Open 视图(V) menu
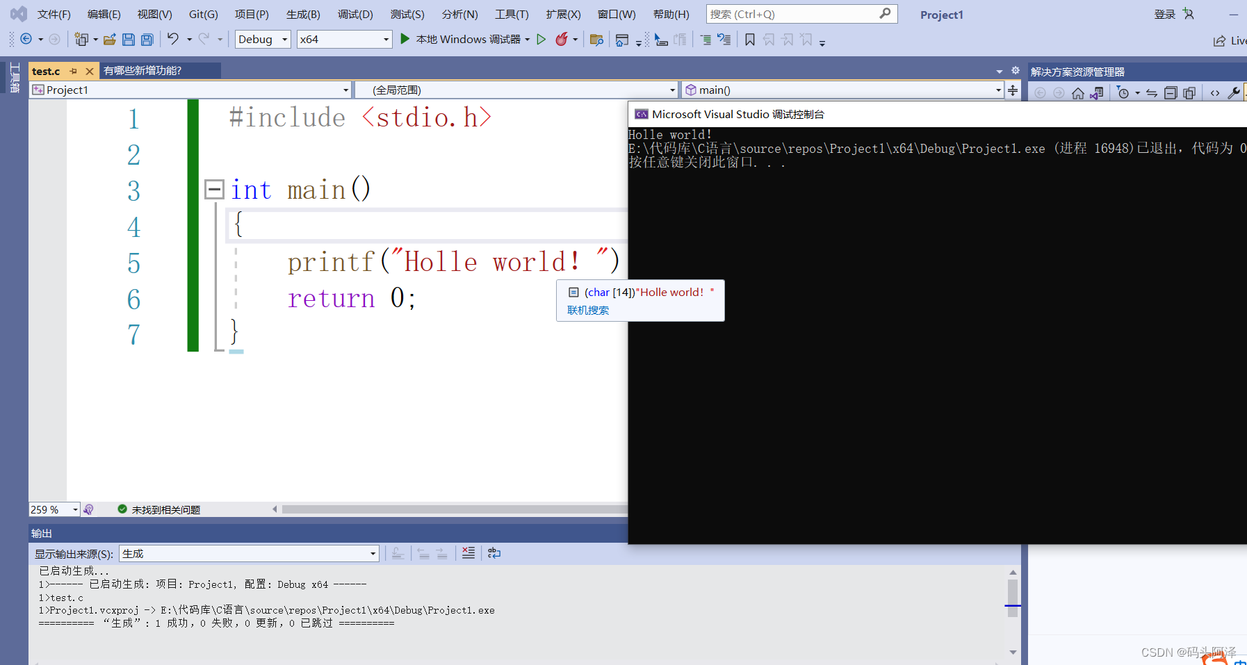The width and height of the screenshot is (1247, 665). pos(154,14)
